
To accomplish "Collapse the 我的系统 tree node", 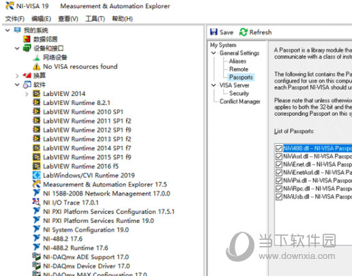I will pos(8,30).
